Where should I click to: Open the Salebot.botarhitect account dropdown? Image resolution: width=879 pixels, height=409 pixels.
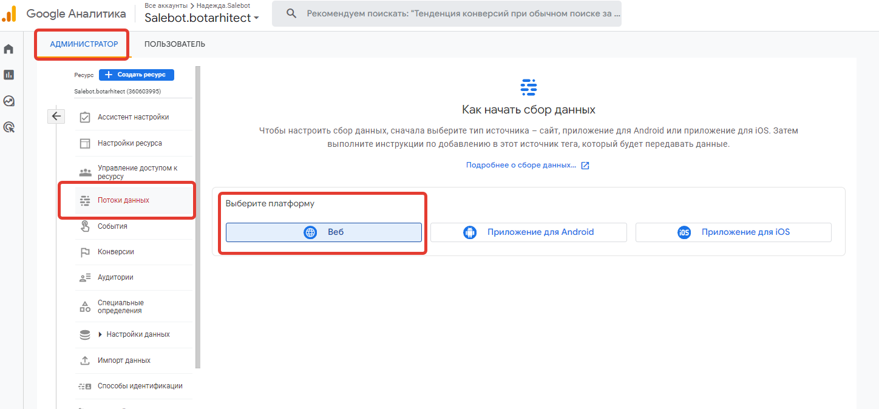[202, 18]
